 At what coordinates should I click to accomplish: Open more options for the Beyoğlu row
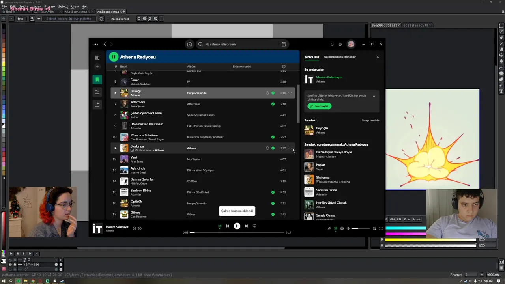coord(290,93)
